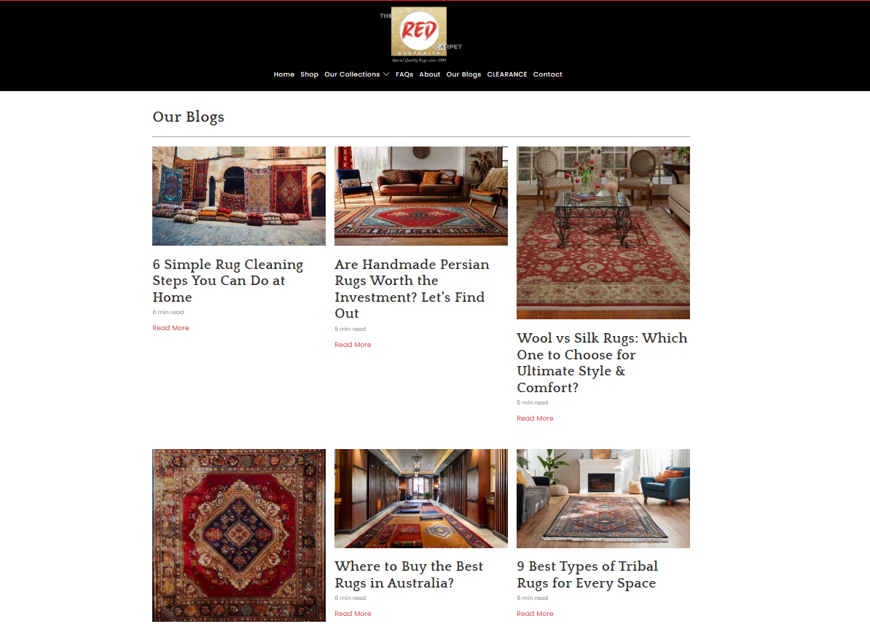Expand the Our Collections chevron arrow
The image size is (870, 624).
click(x=386, y=74)
